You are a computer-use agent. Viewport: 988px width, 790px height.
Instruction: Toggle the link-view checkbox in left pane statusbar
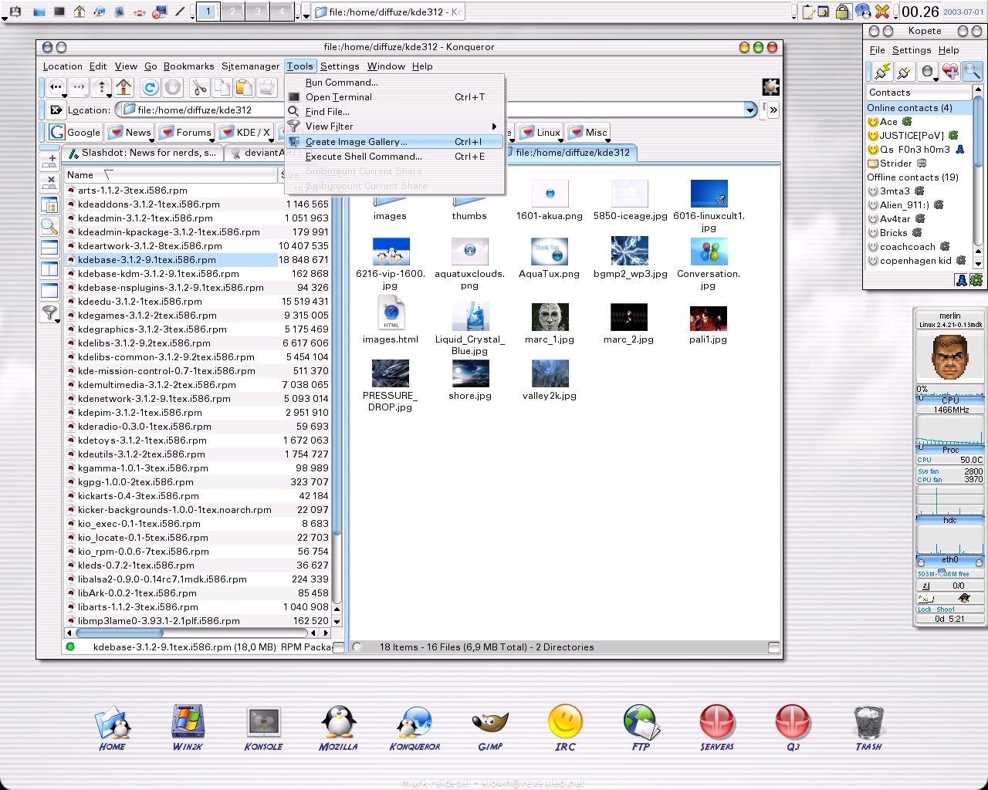click(338, 647)
